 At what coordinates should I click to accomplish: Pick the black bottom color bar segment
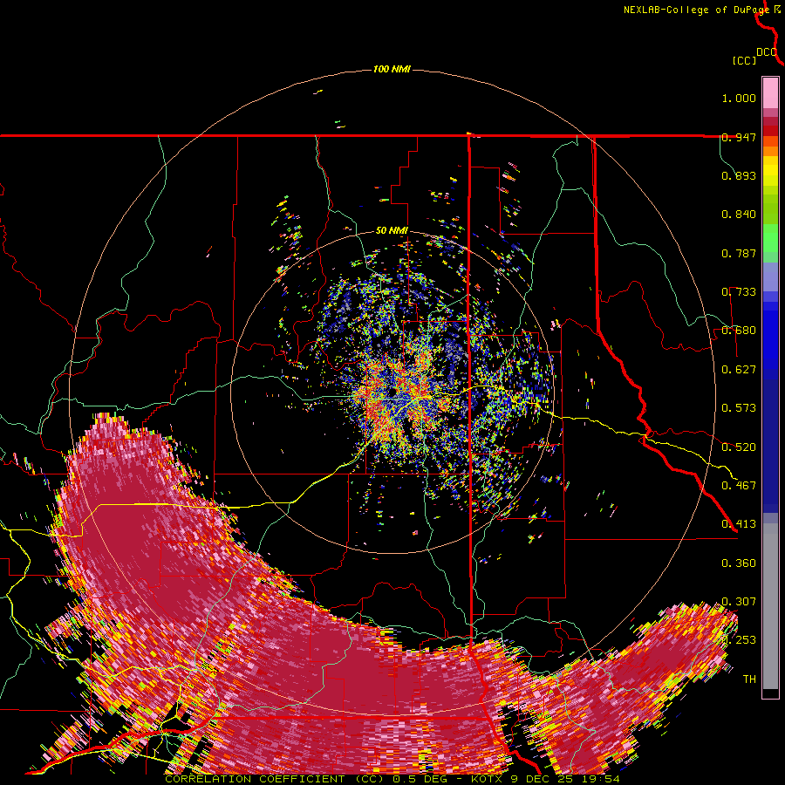tap(770, 693)
